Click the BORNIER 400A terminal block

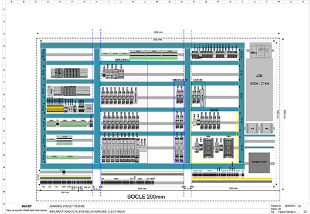click(259, 162)
